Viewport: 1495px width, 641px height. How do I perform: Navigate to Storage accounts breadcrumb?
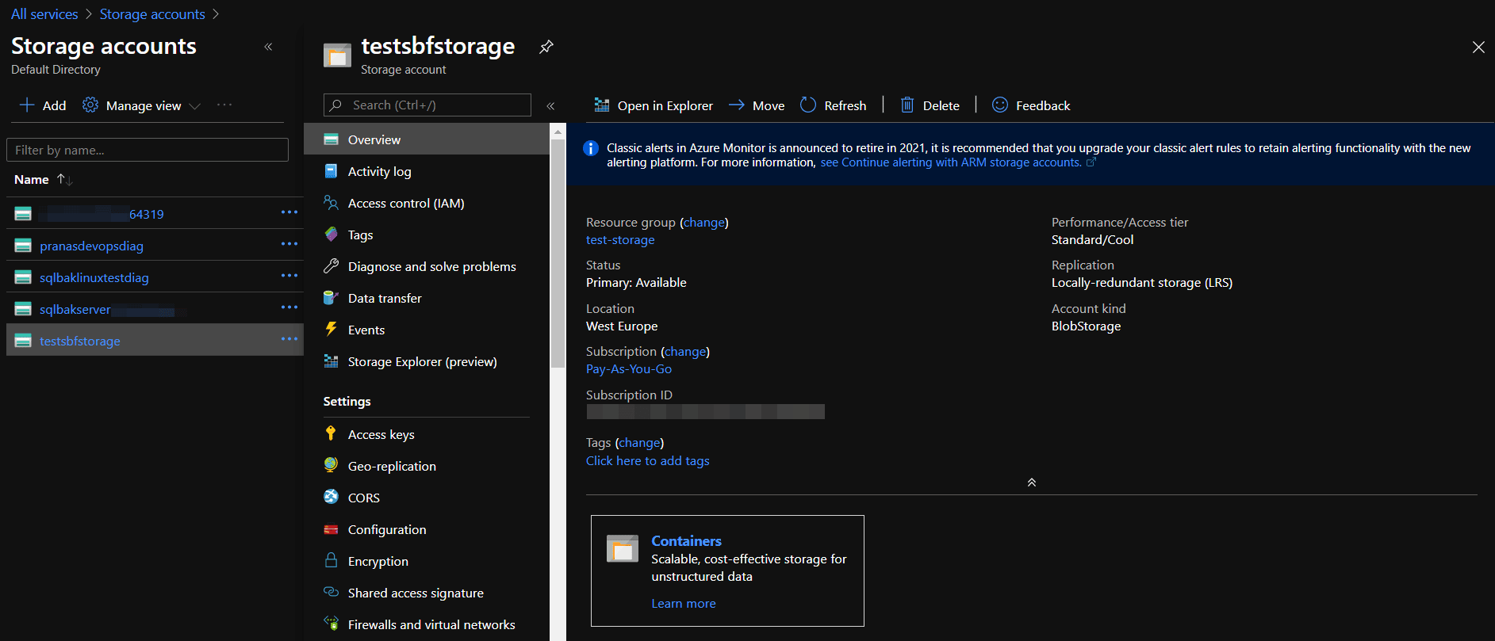click(x=152, y=14)
